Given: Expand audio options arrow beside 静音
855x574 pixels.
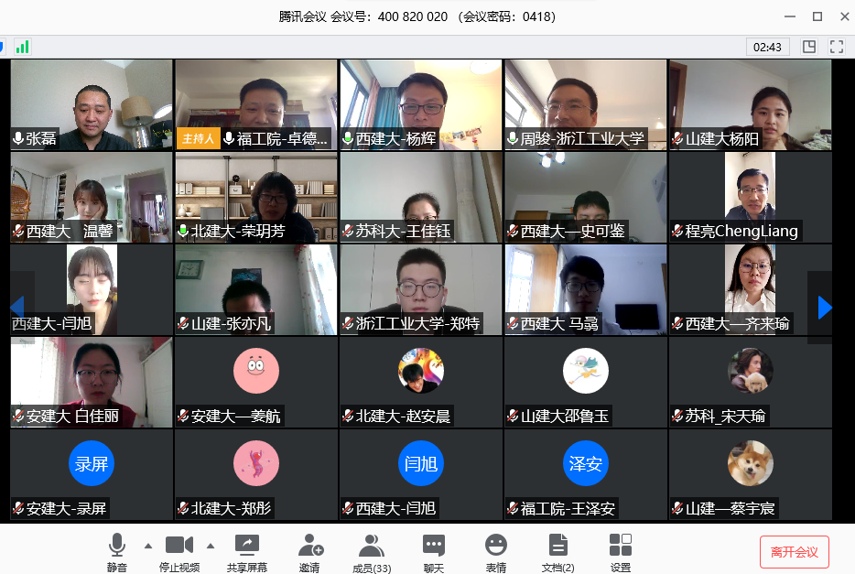Looking at the screenshot, I should (x=148, y=546).
